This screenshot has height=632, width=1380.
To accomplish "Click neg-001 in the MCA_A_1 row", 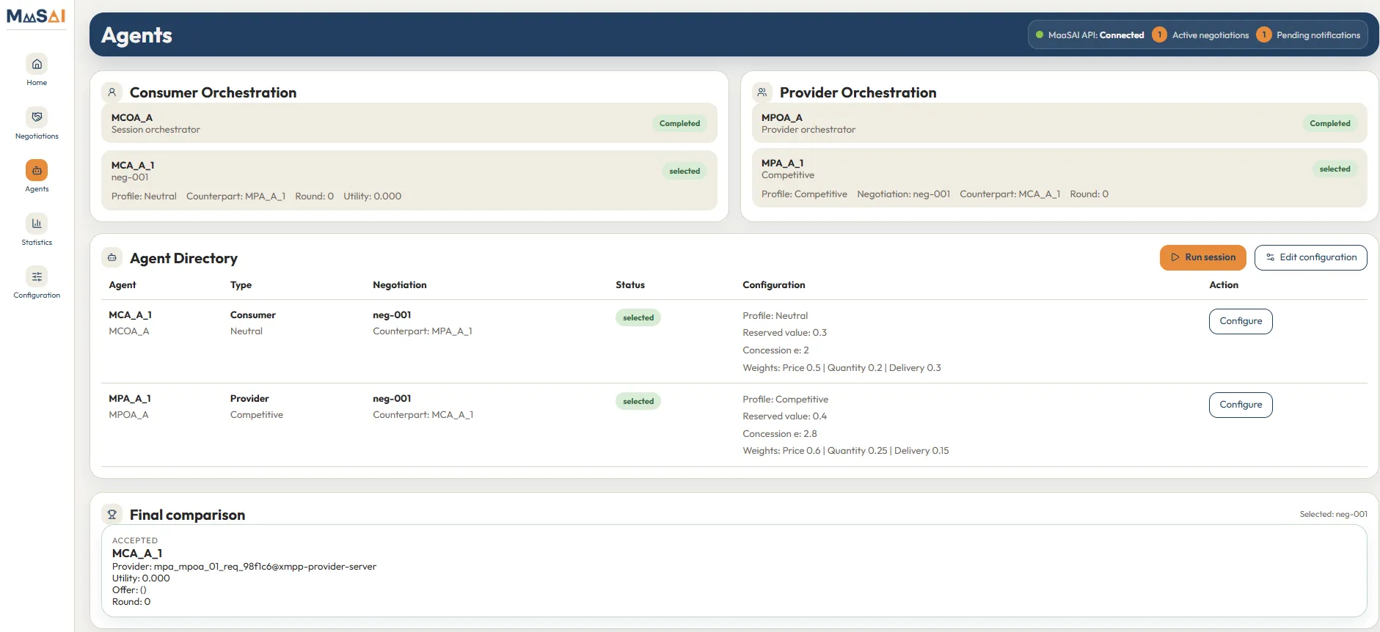I will [x=392, y=315].
